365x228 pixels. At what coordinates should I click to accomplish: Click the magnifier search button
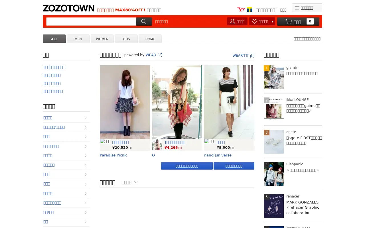[144, 22]
